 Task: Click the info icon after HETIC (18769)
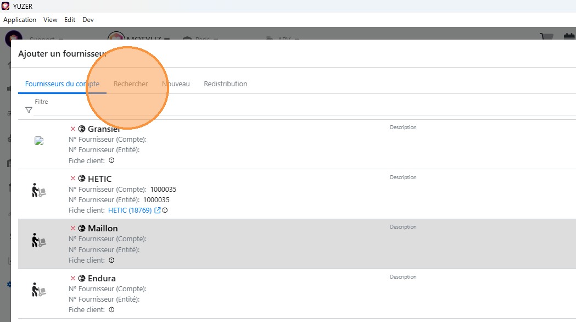coord(165,210)
